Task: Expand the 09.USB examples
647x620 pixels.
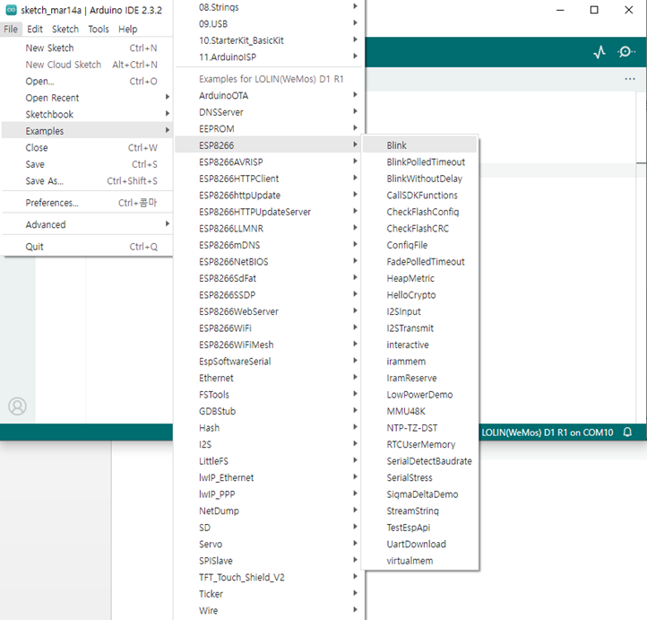Action: [x=269, y=24]
